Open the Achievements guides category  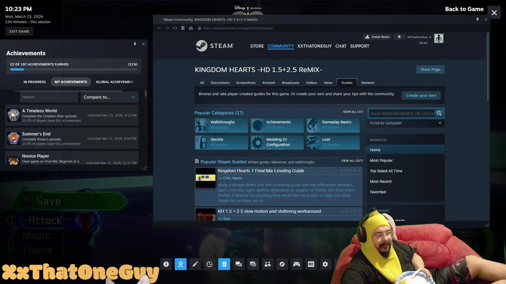click(x=277, y=125)
